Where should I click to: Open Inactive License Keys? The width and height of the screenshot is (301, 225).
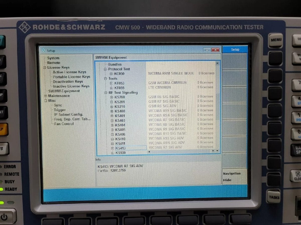tap(71, 86)
